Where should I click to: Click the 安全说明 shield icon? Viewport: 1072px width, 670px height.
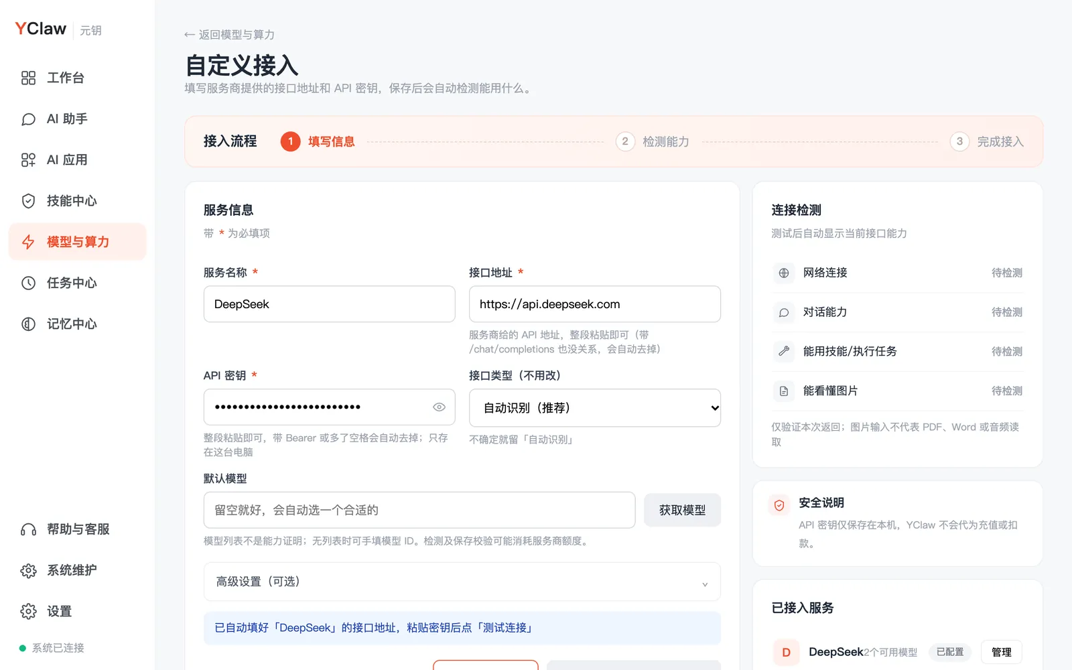pyautogui.click(x=779, y=505)
